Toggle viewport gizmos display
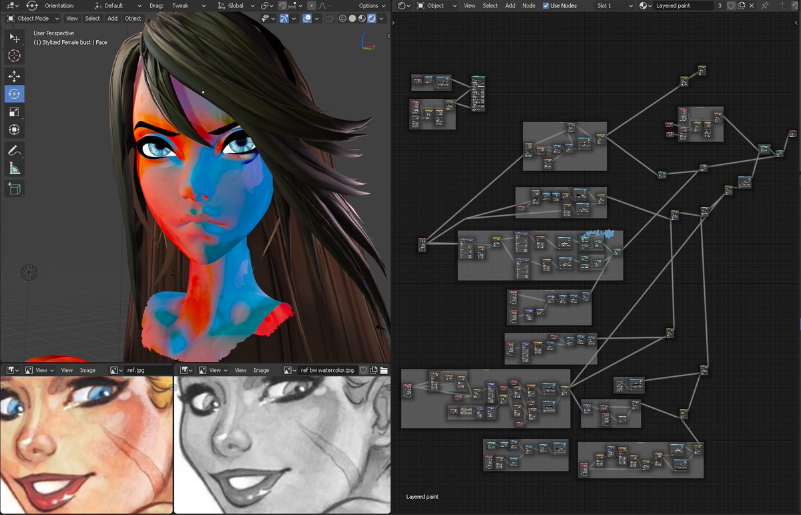Viewport: 801px width, 515px height. coord(284,18)
